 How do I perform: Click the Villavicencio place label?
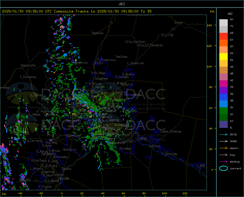(x=60, y=58)
